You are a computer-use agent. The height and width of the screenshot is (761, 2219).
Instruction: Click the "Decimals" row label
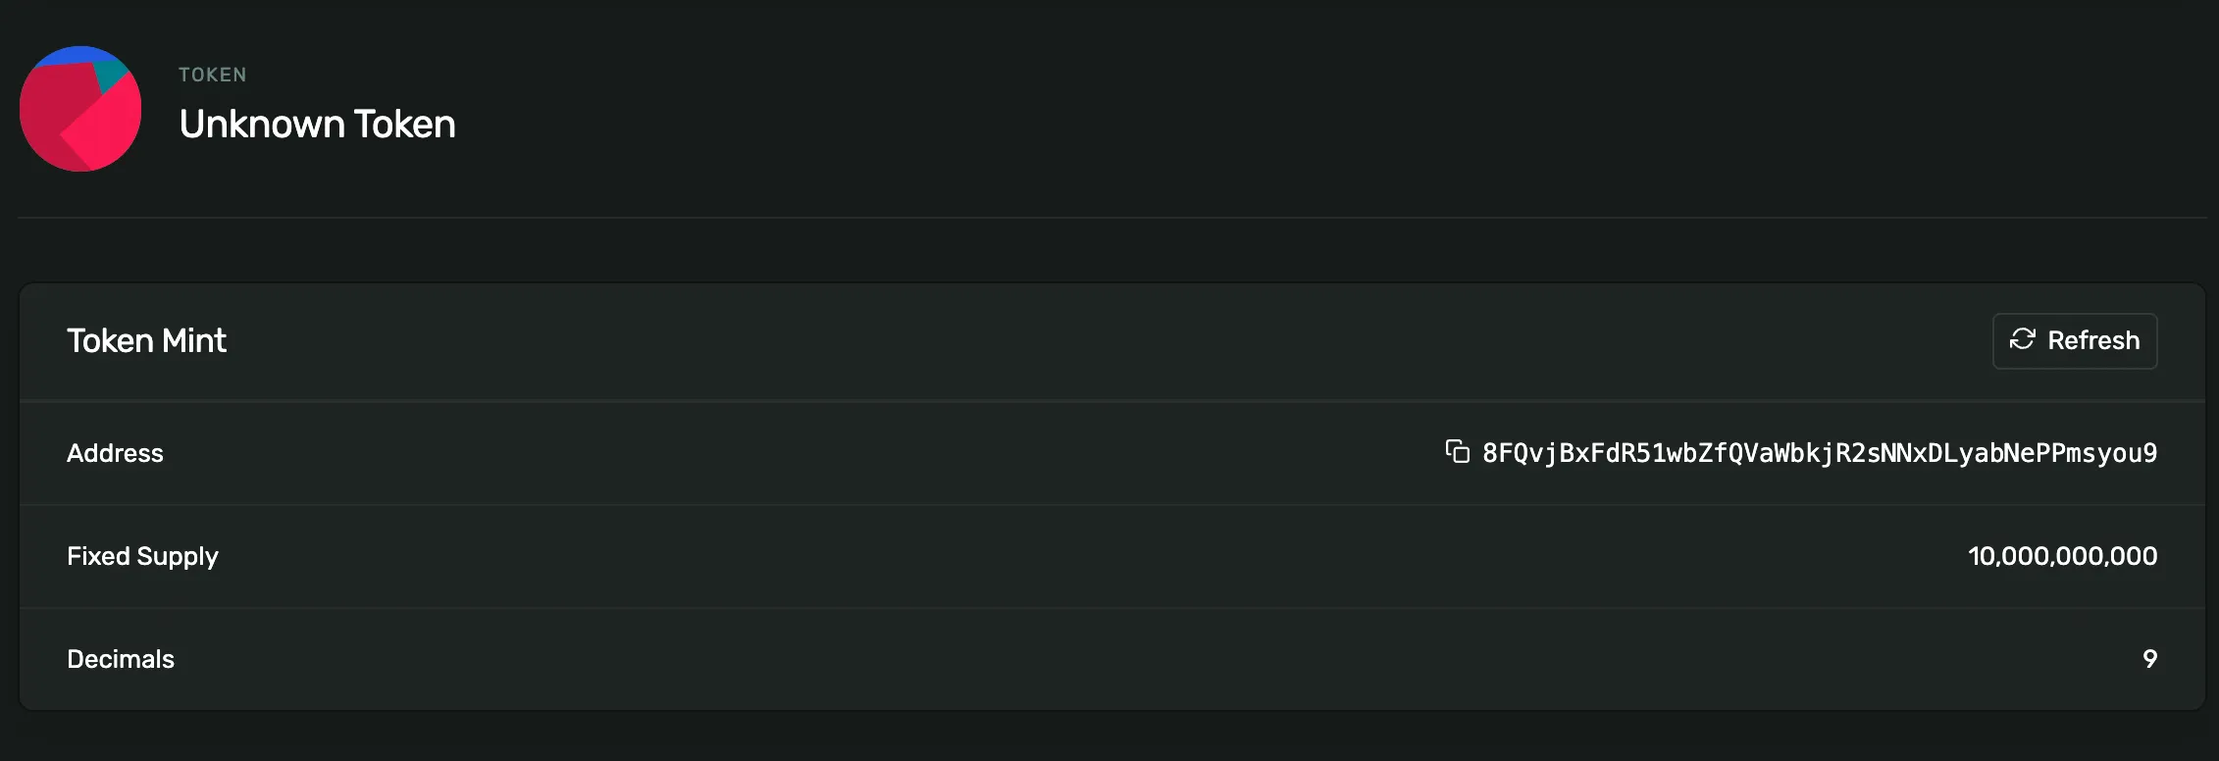tap(121, 659)
